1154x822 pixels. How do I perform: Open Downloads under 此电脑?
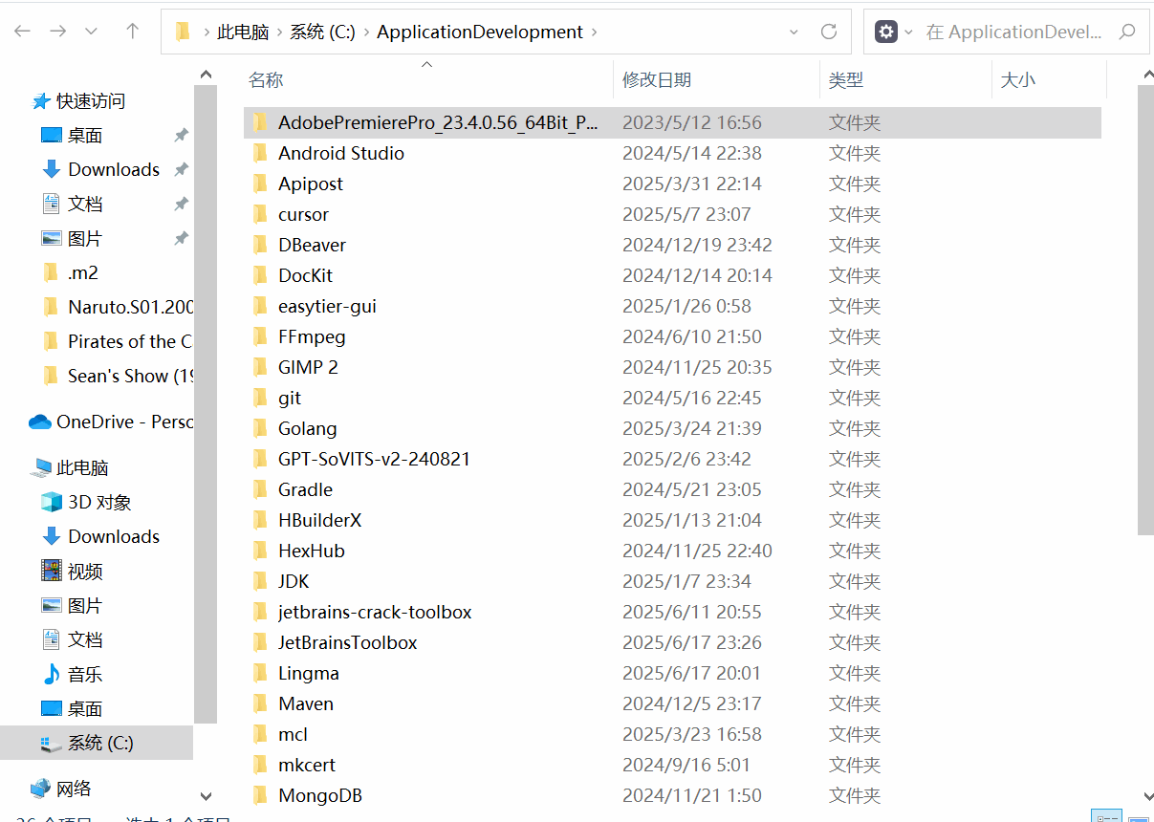114,536
